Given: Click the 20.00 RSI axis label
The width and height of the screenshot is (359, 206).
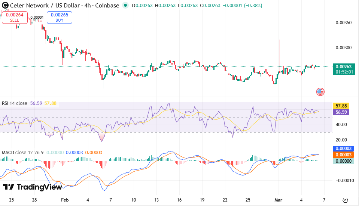Looking at the screenshot, I should [341, 140].
